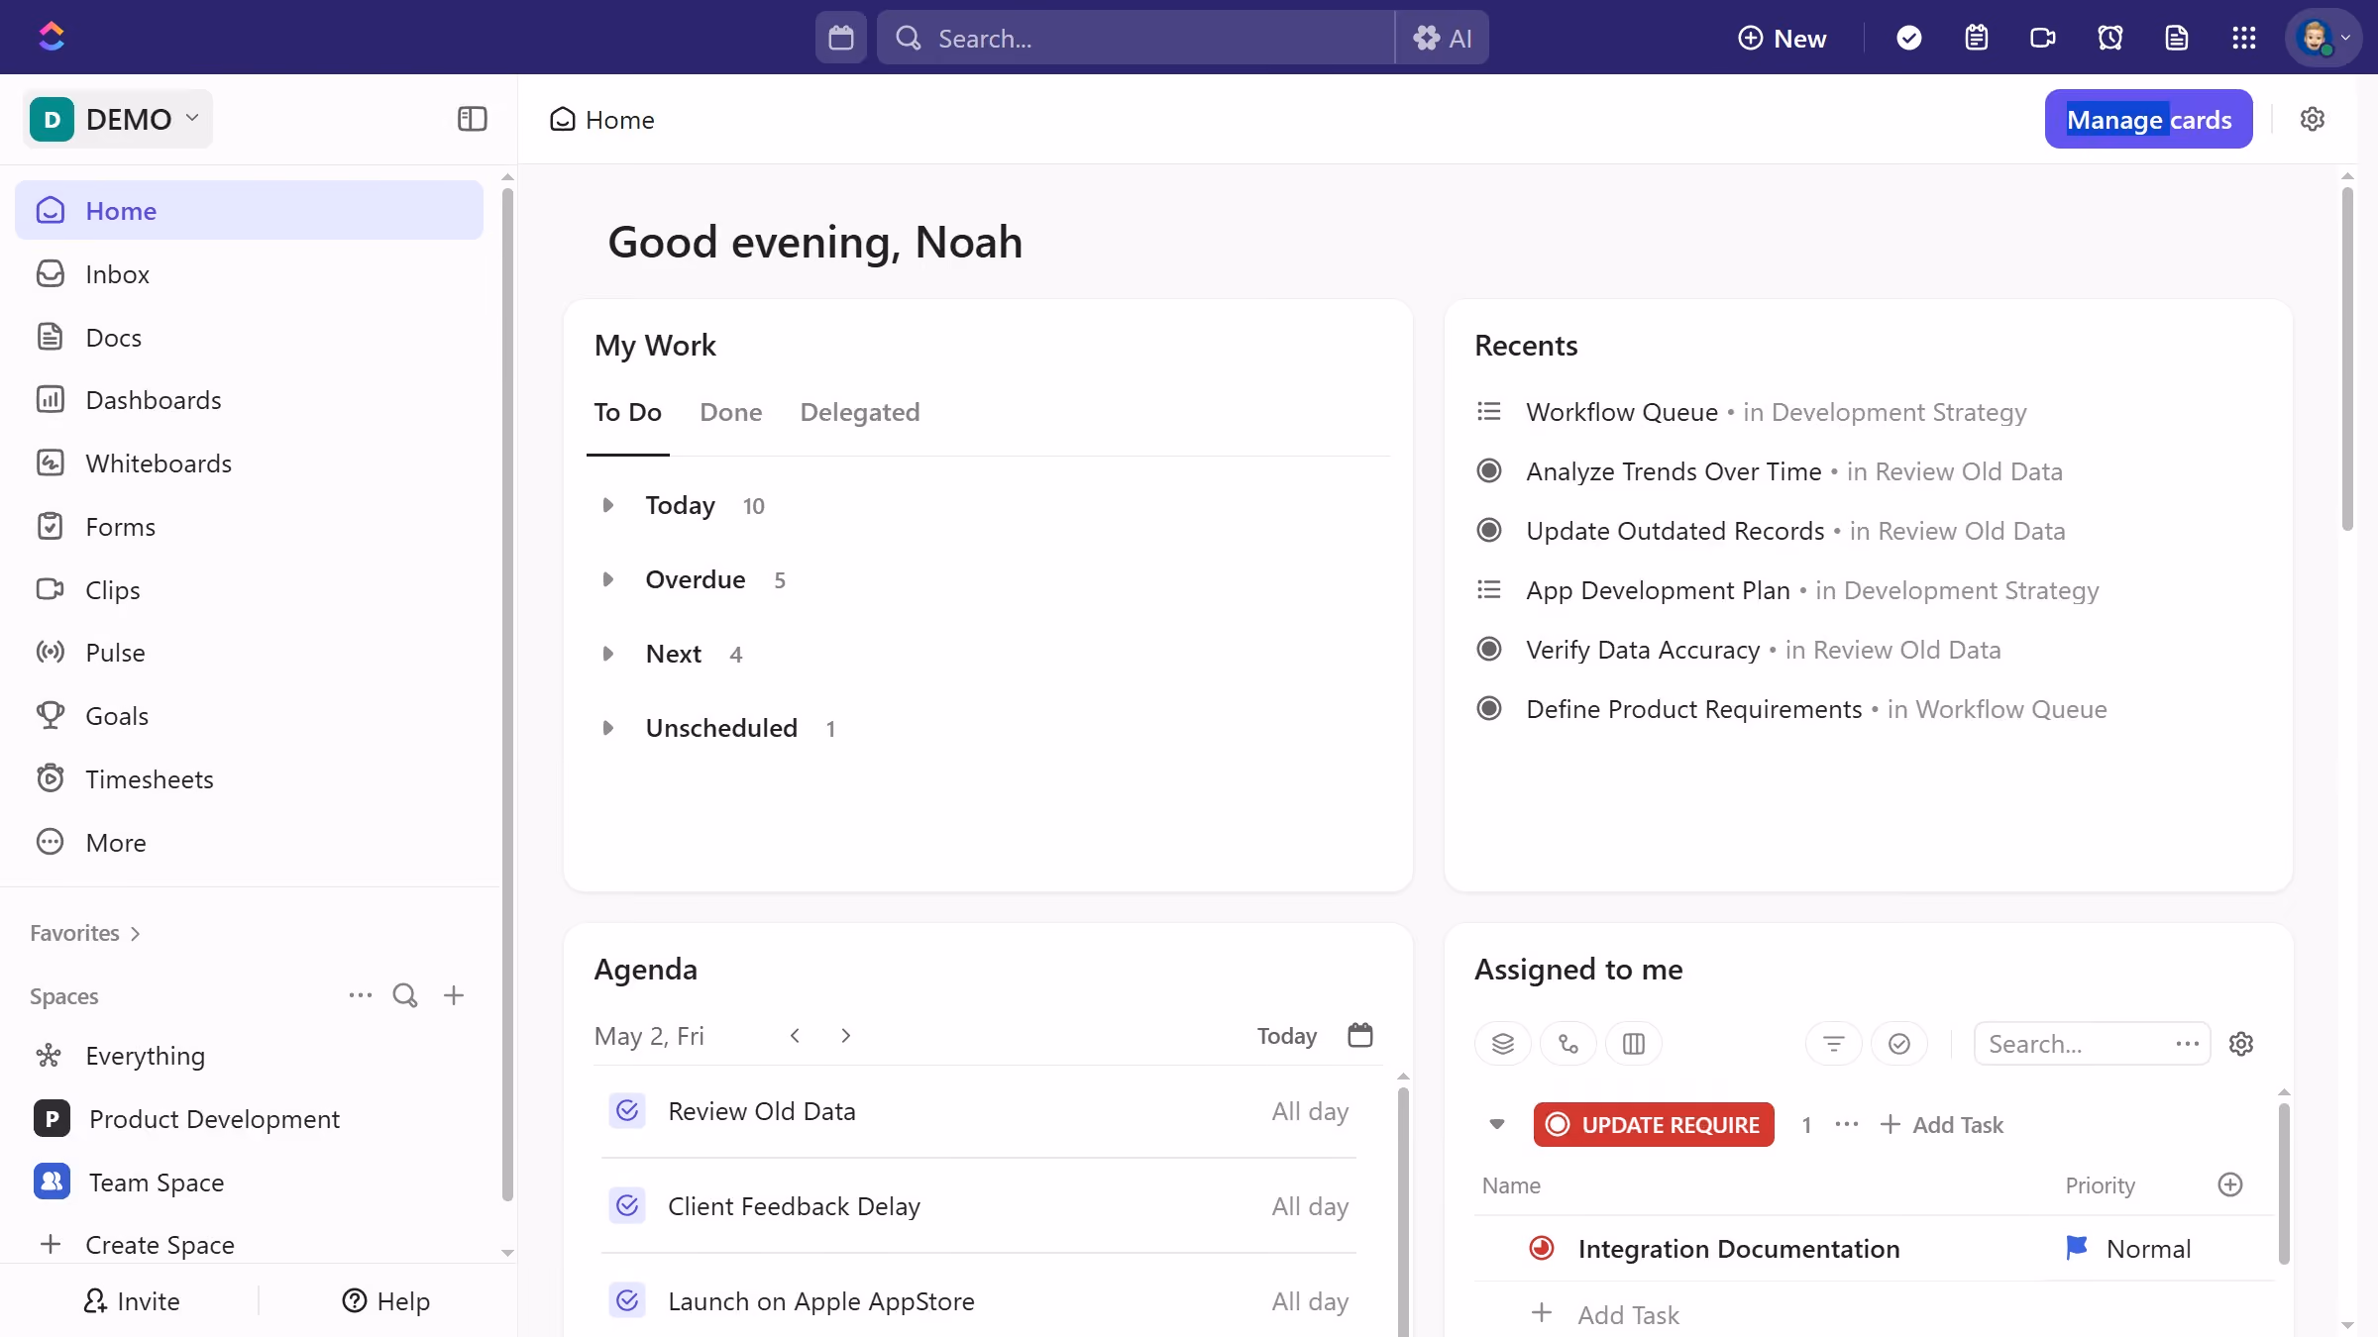Toggle show closed tasks checkmark icon
This screenshot has height=1337, width=2378.
point(1898,1043)
